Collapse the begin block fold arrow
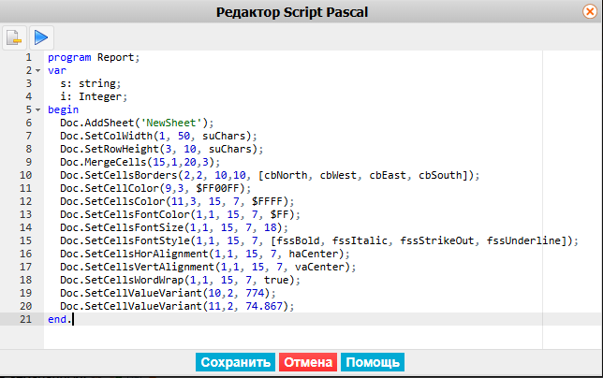Image resolution: width=603 pixels, height=378 pixels. click(x=37, y=109)
